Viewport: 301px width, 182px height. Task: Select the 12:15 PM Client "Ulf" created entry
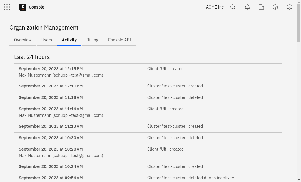coord(148,72)
